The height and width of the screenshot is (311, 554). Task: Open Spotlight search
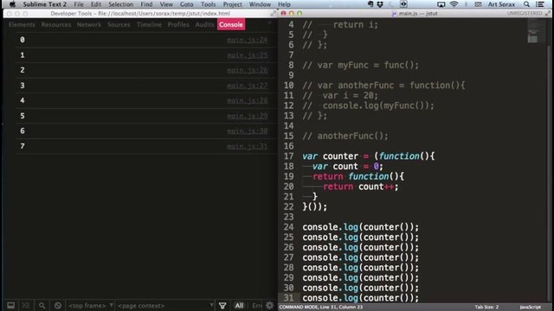pos(526,4)
